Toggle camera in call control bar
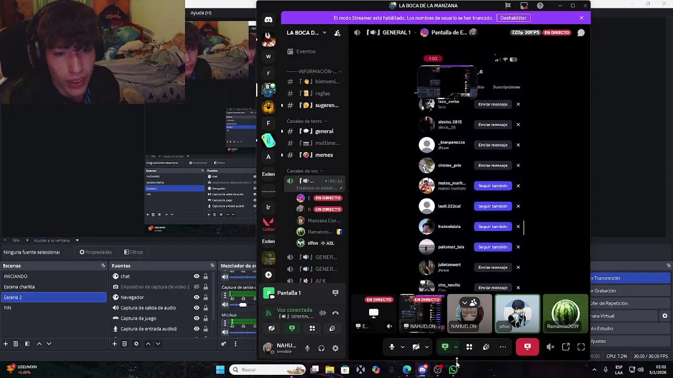This screenshot has width=673, height=378. click(x=416, y=347)
